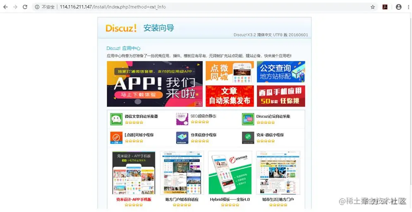
Task: Open the '公交查询 地方站标配' banner
Action: (x=281, y=72)
